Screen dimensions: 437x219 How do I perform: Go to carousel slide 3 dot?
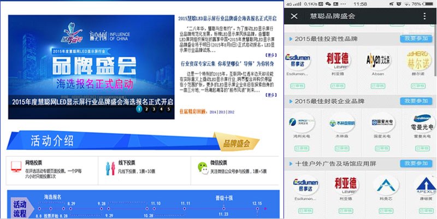tap(154, 109)
